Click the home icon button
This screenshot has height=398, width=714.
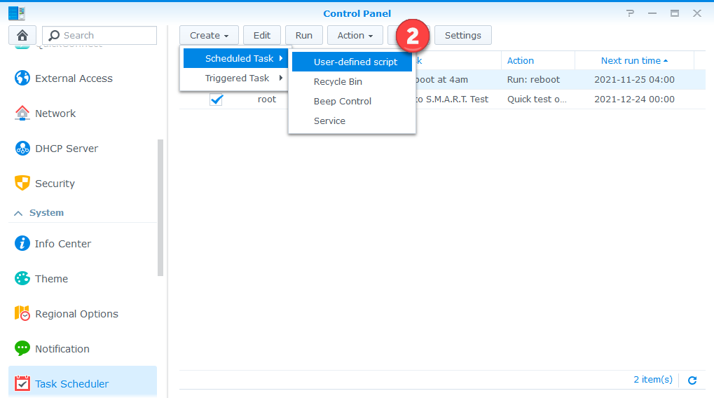[x=22, y=35]
